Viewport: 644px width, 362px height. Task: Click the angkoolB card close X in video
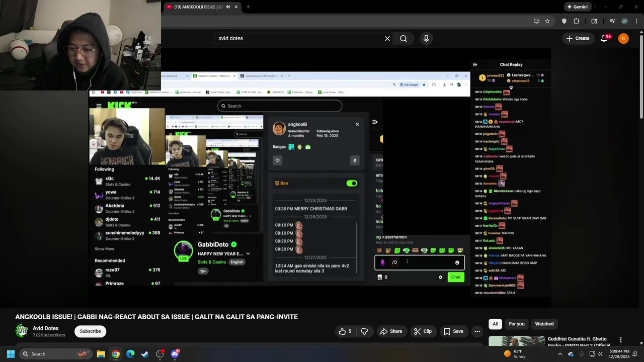point(357,124)
